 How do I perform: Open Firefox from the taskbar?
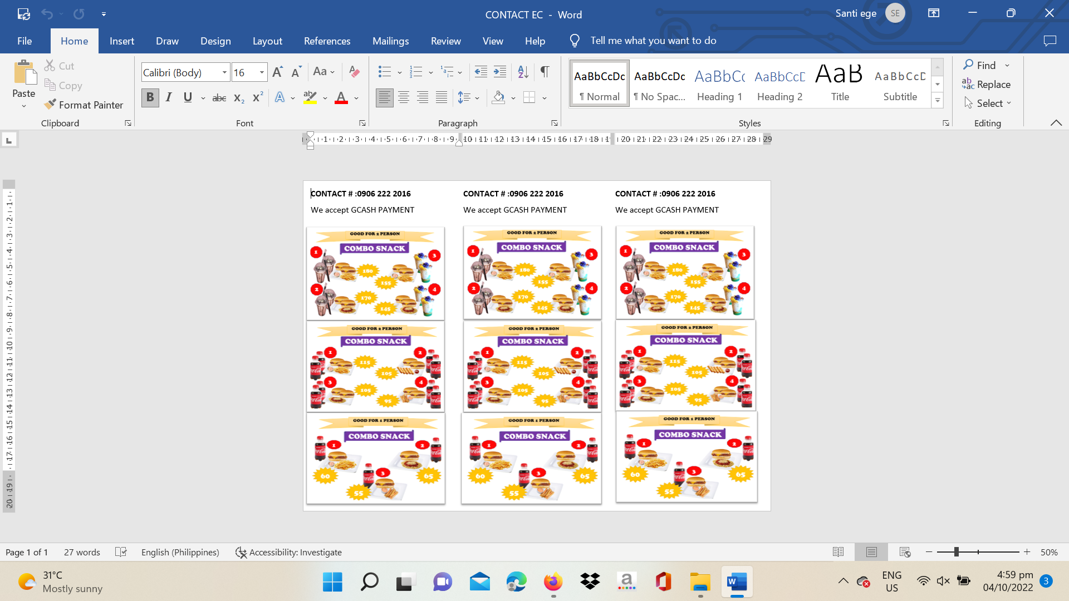point(553,582)
